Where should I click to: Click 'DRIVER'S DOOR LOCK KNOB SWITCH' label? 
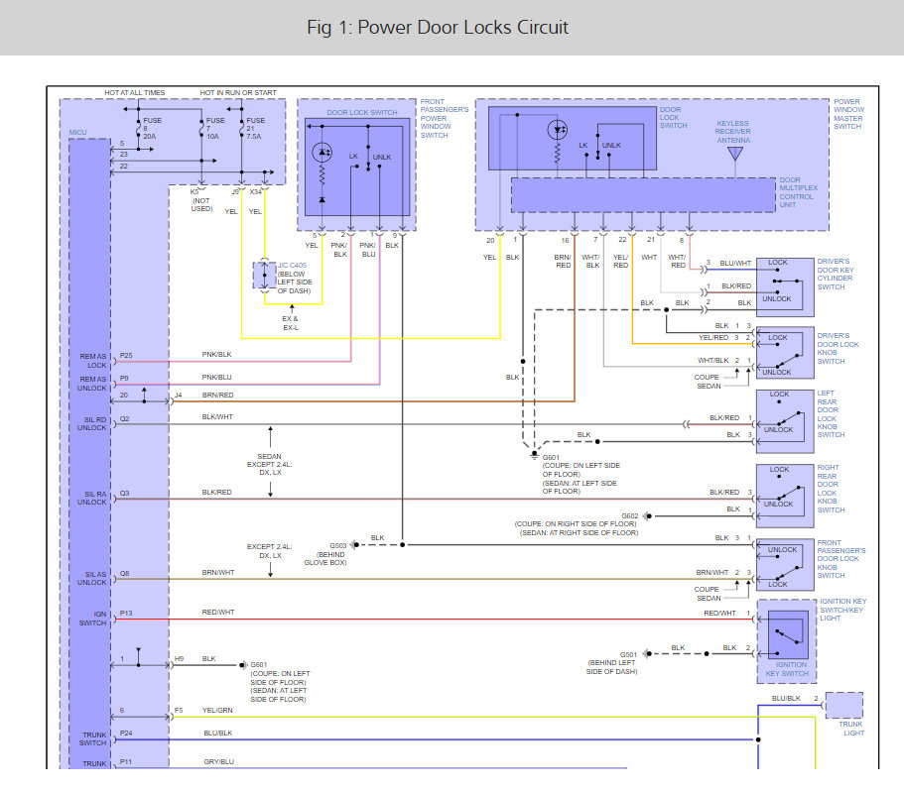point(838,348)
